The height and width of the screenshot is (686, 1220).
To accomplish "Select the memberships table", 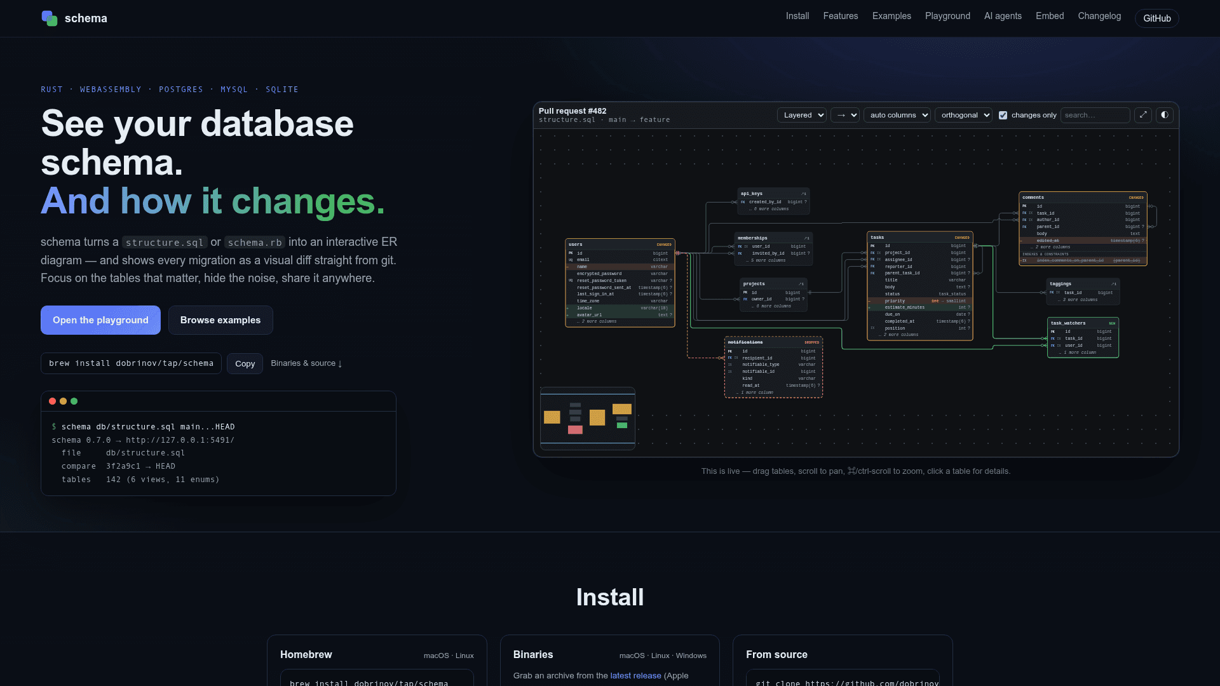I will tap(773, 248).
